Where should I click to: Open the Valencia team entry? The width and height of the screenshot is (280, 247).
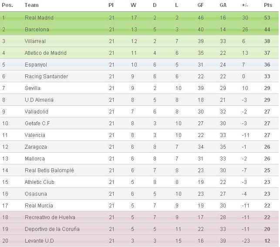coord(35,135)
